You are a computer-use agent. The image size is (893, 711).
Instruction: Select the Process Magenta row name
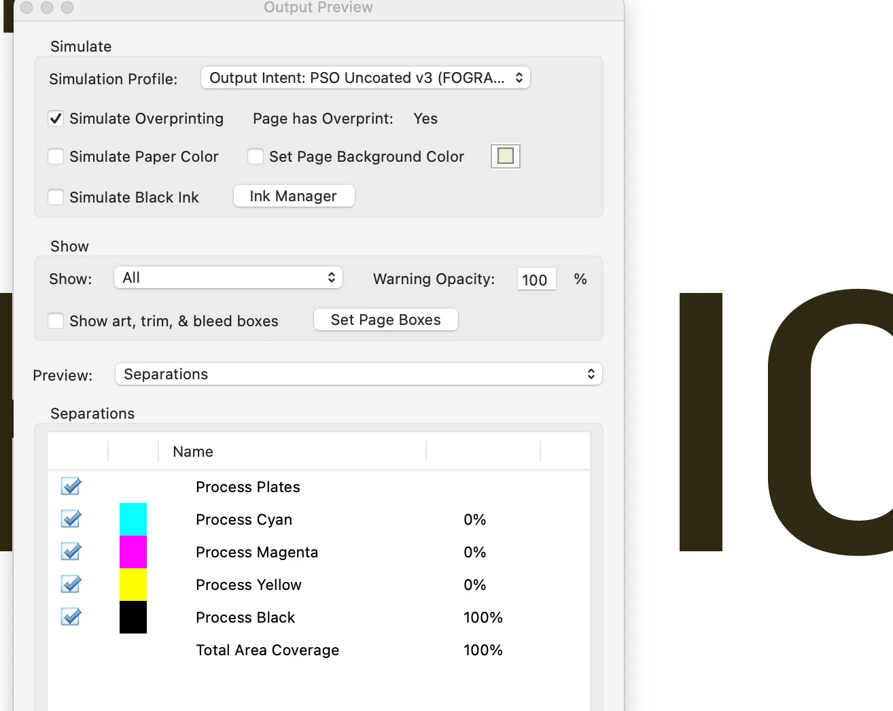coord(257,552)
